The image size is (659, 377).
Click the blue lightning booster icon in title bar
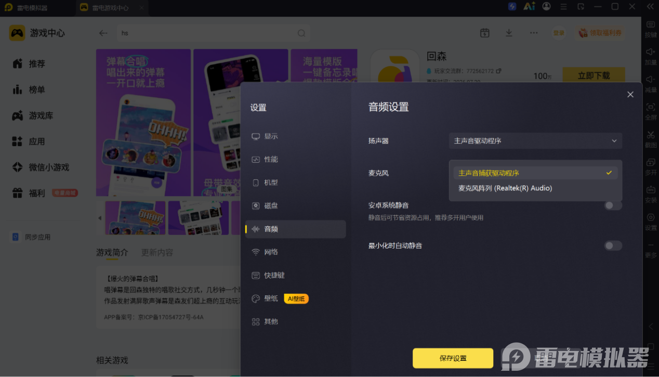512,7
